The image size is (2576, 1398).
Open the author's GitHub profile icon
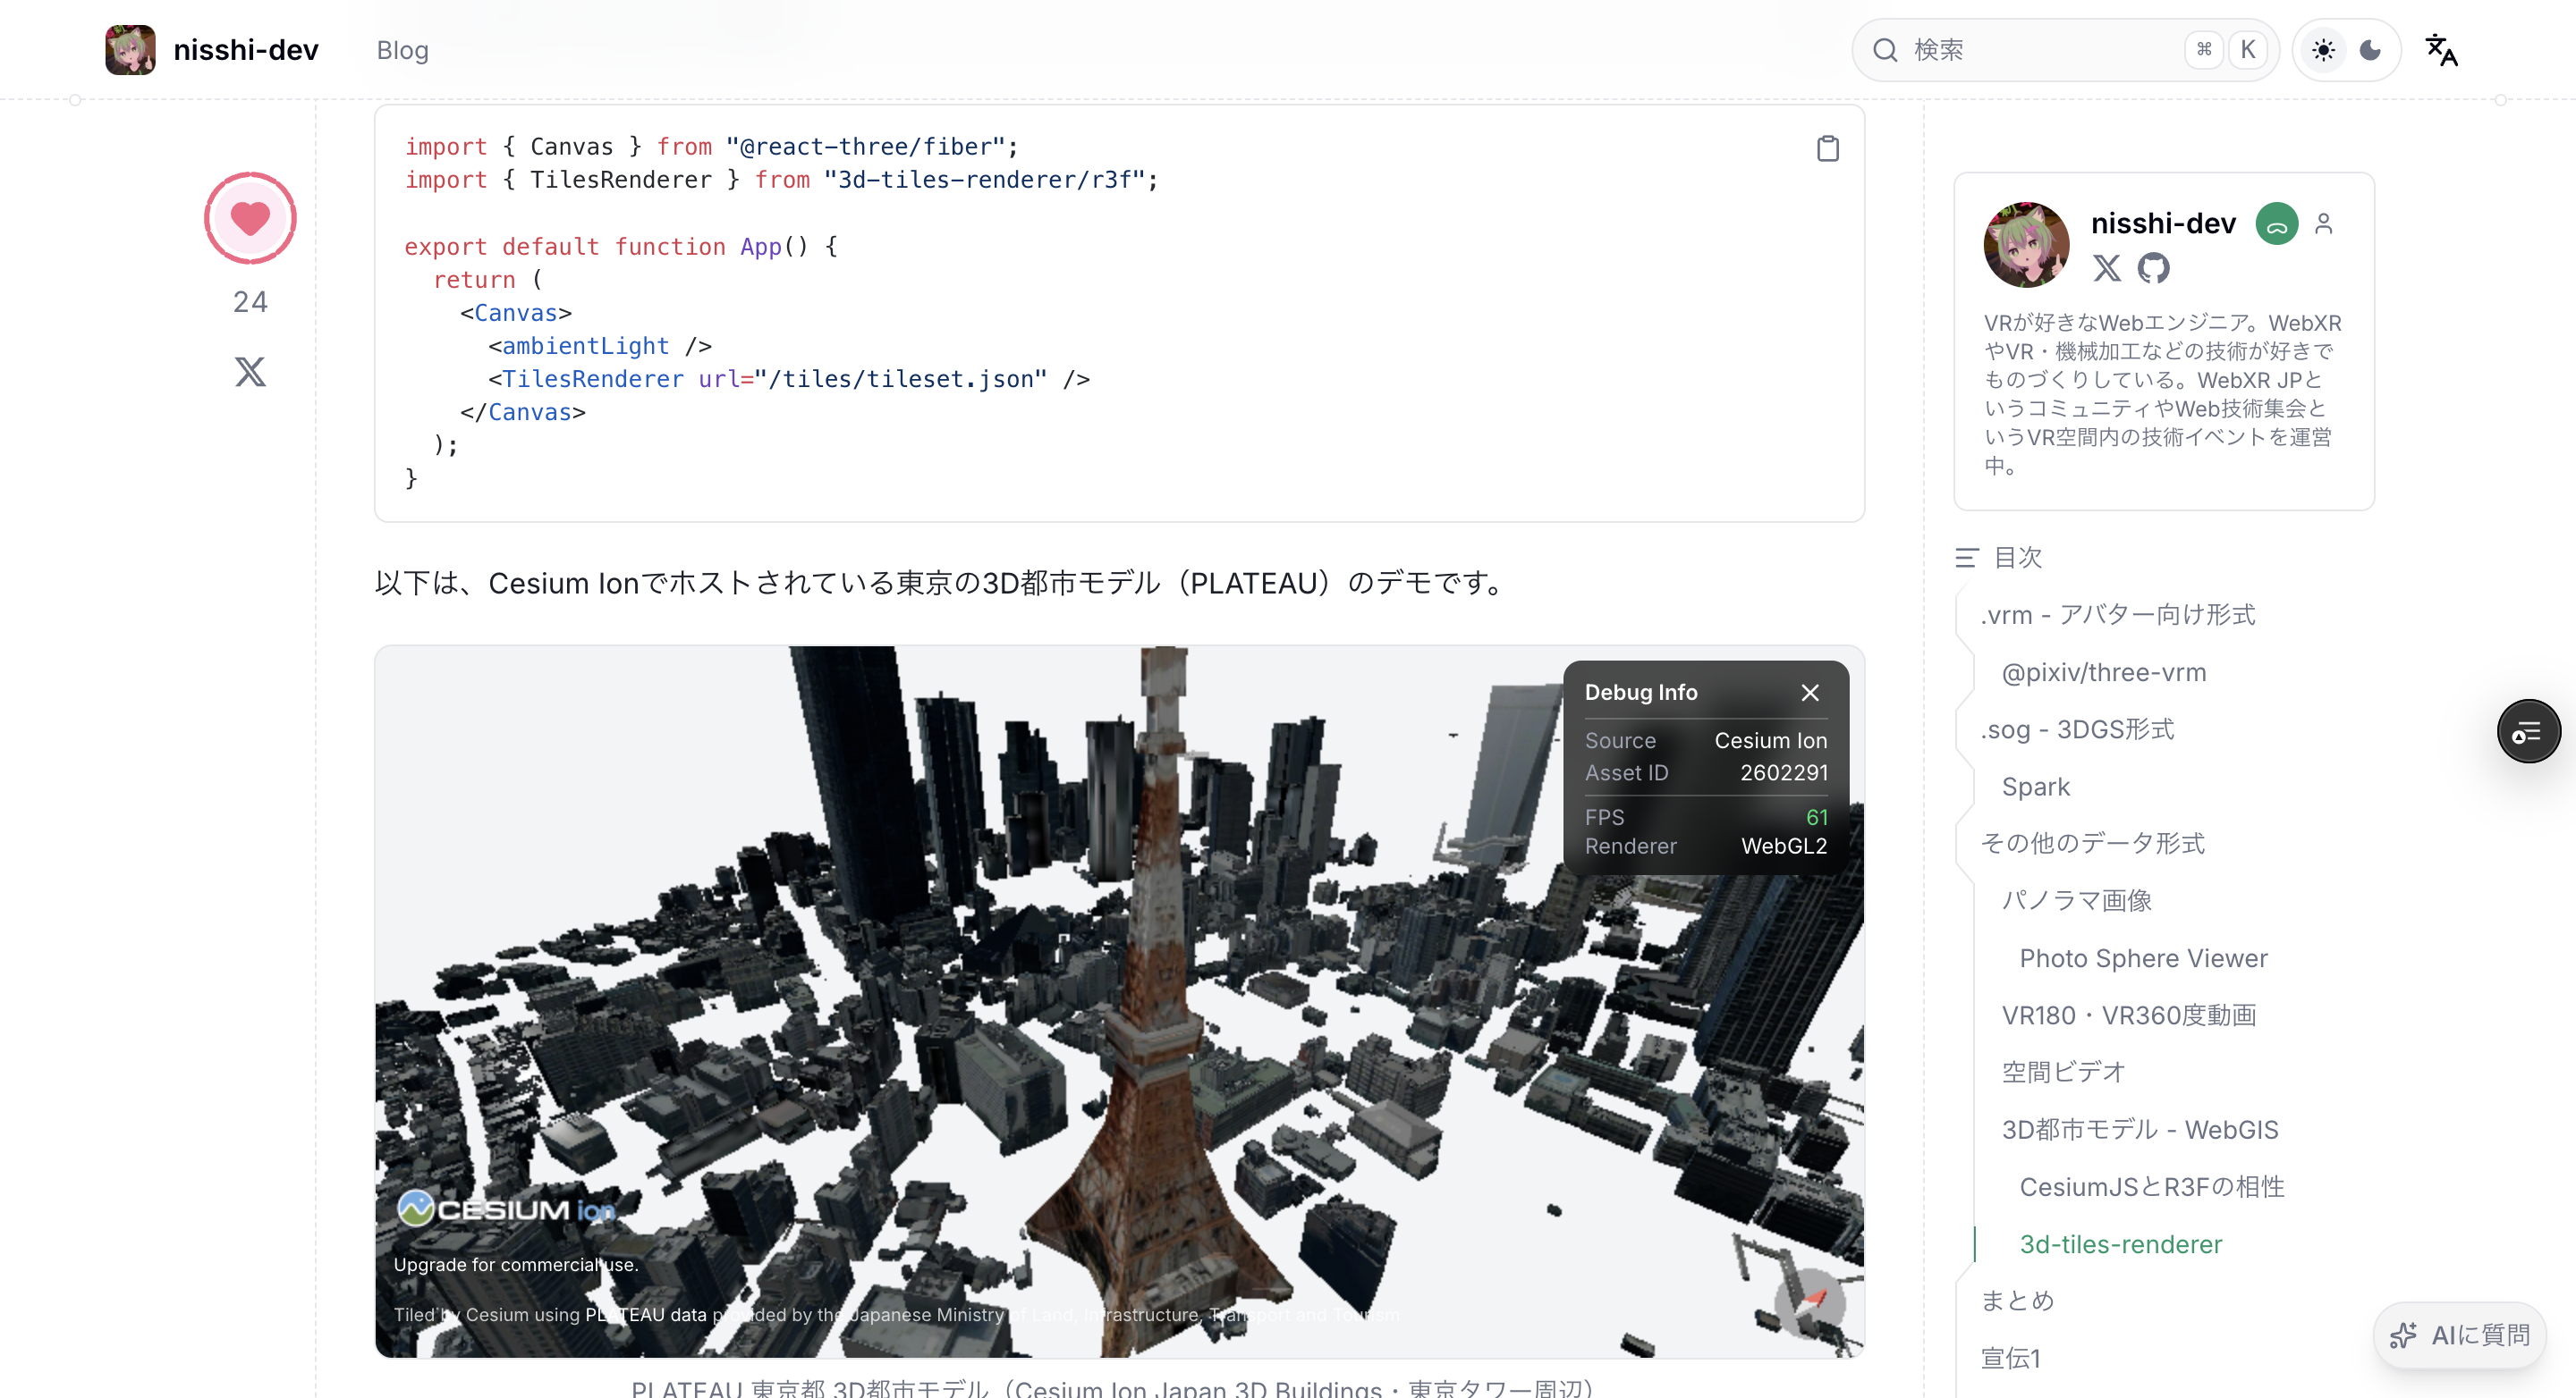pos(2153,268)
